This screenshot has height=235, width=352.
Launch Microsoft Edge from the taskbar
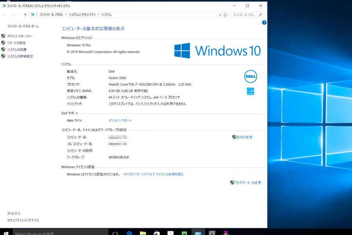pos(129,233)
